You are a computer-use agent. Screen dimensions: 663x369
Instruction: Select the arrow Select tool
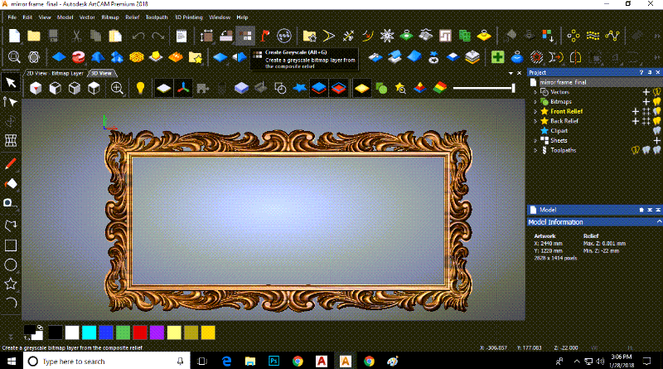tap(11, 82)
